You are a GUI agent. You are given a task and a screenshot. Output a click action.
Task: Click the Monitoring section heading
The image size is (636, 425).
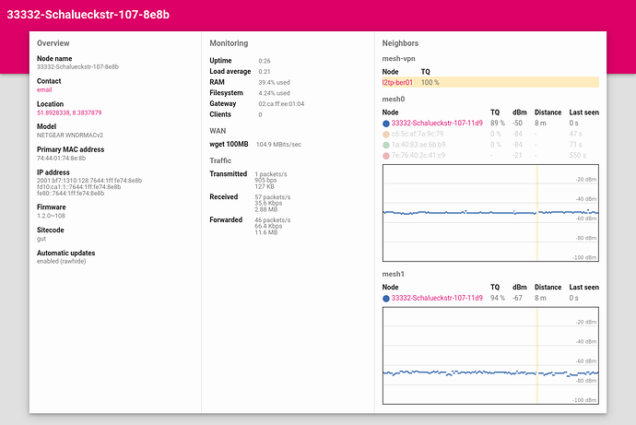click(229, 43)
